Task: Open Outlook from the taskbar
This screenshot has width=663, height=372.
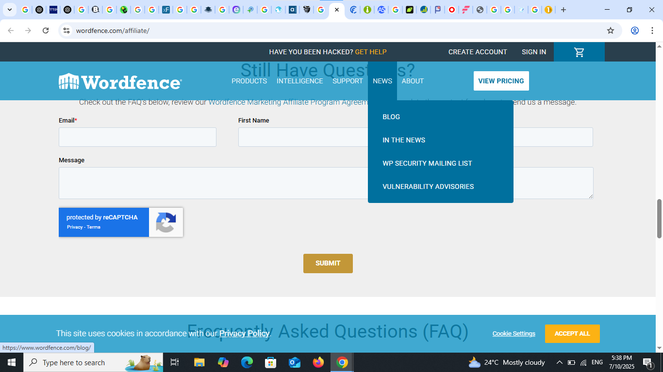Action: pyautogui.click(x=295, y=362)
